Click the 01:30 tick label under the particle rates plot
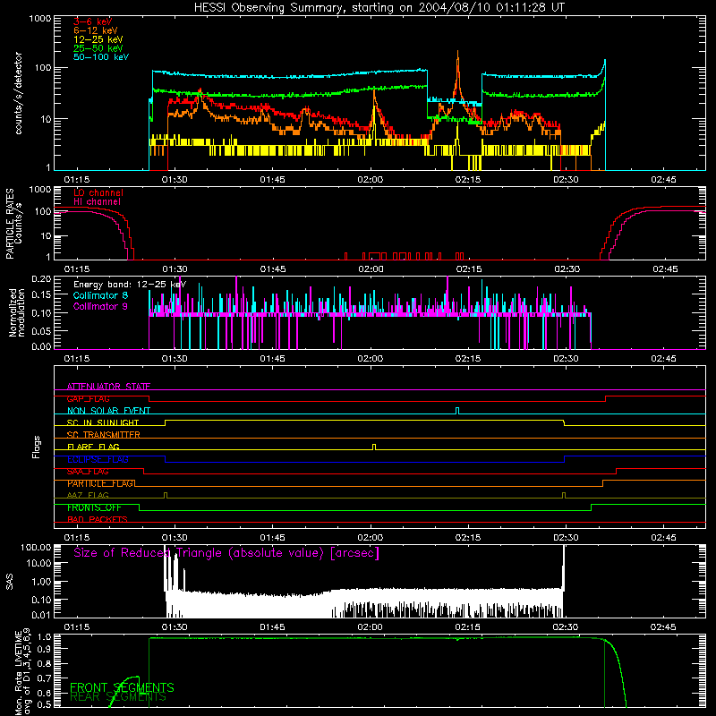This screenshot has width=716, height=716. (175, 269)
